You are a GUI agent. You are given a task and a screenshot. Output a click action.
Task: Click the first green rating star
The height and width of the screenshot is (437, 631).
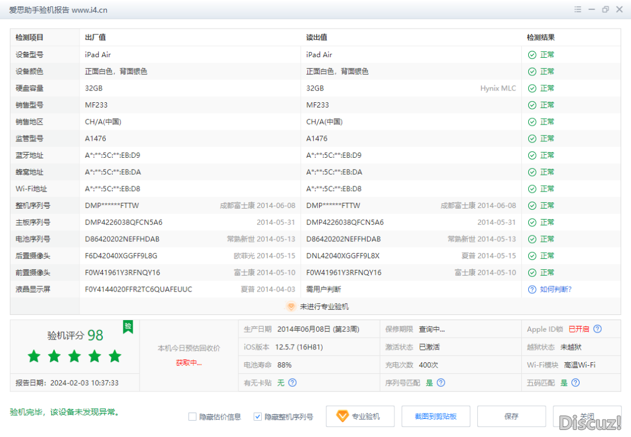point(34,356)
